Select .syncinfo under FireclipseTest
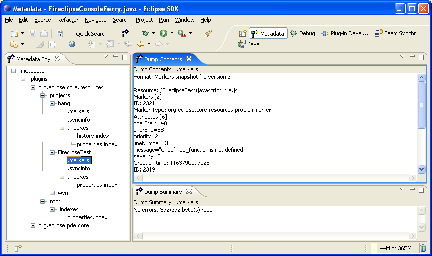 pos(79,168)
